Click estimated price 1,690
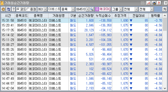 [124, 20]
